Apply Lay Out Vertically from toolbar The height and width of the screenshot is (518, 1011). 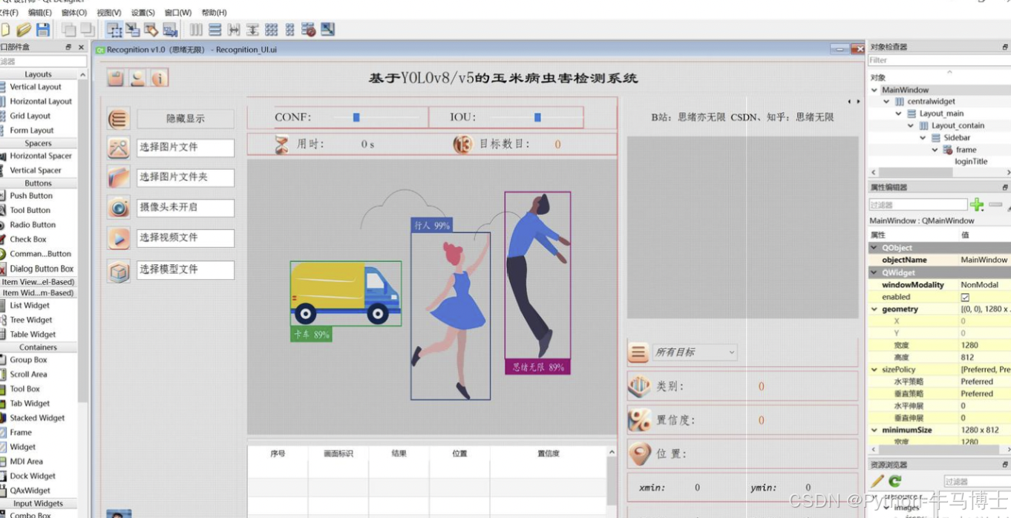pos(215,30)
